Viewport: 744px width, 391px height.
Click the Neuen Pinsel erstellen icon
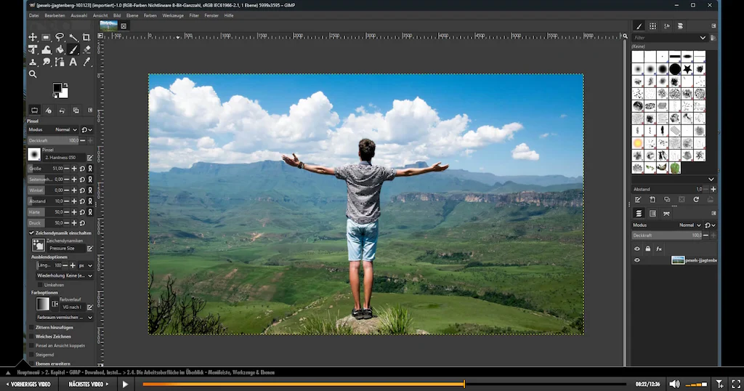(652, 200)
